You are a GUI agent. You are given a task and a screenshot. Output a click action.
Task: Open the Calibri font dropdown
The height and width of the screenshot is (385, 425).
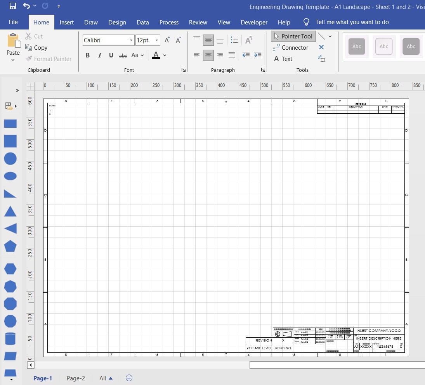coord(132,40)
